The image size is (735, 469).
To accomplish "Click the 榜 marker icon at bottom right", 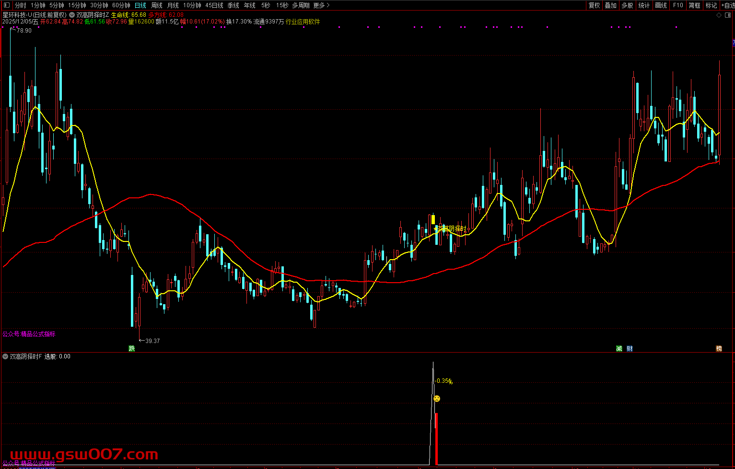I will tap(719, 348).
